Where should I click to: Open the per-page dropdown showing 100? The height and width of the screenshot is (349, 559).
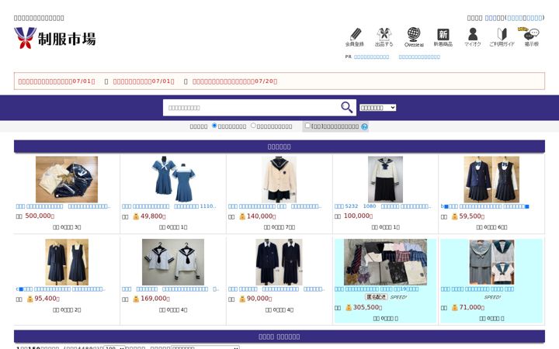114,347
